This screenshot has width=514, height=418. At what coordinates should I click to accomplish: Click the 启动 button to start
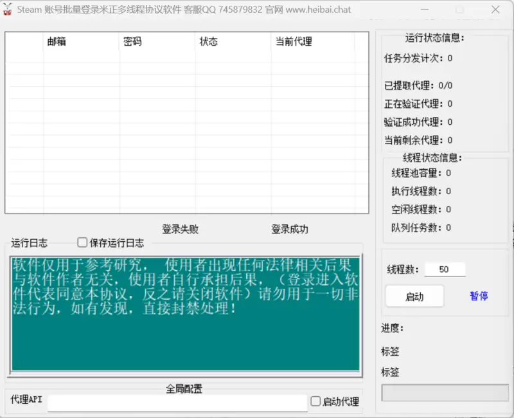point(414,296)
